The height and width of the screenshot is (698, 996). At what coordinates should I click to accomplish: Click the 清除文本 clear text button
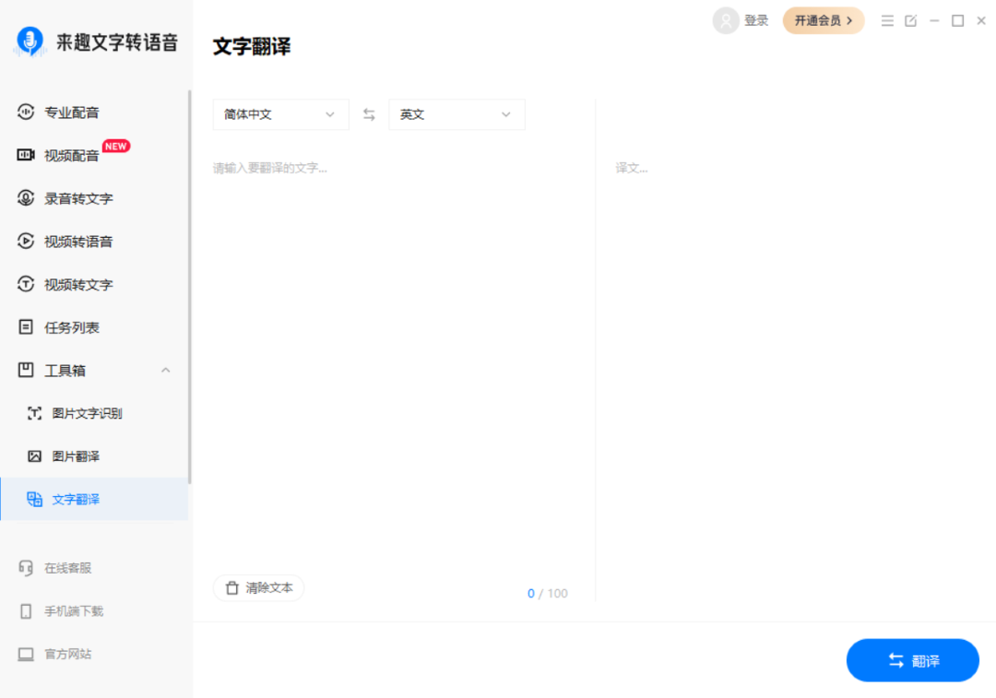tap(258, 587)
